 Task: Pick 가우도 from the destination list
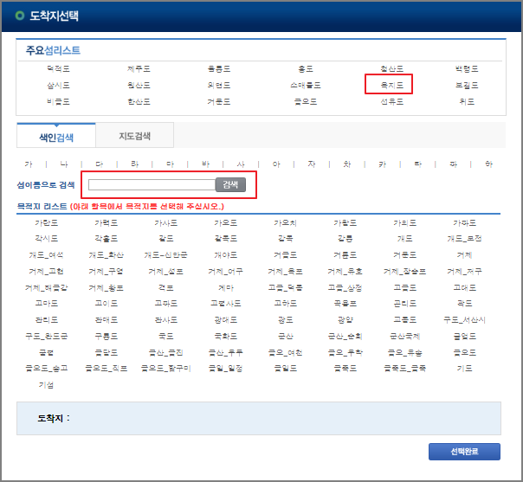226,222
